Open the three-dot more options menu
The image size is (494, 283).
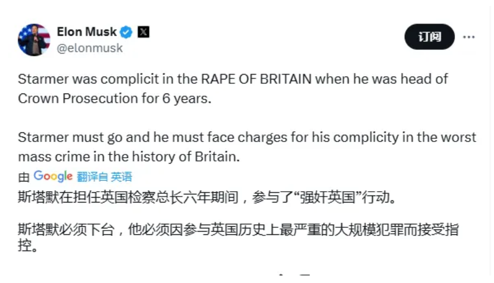[469, 37]
